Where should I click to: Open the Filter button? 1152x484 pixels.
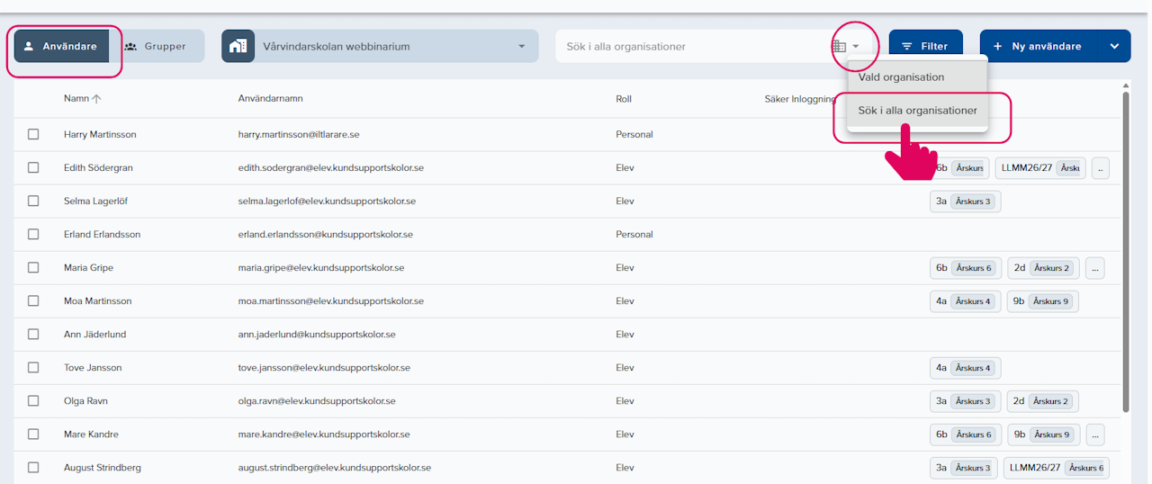point(926,46)
